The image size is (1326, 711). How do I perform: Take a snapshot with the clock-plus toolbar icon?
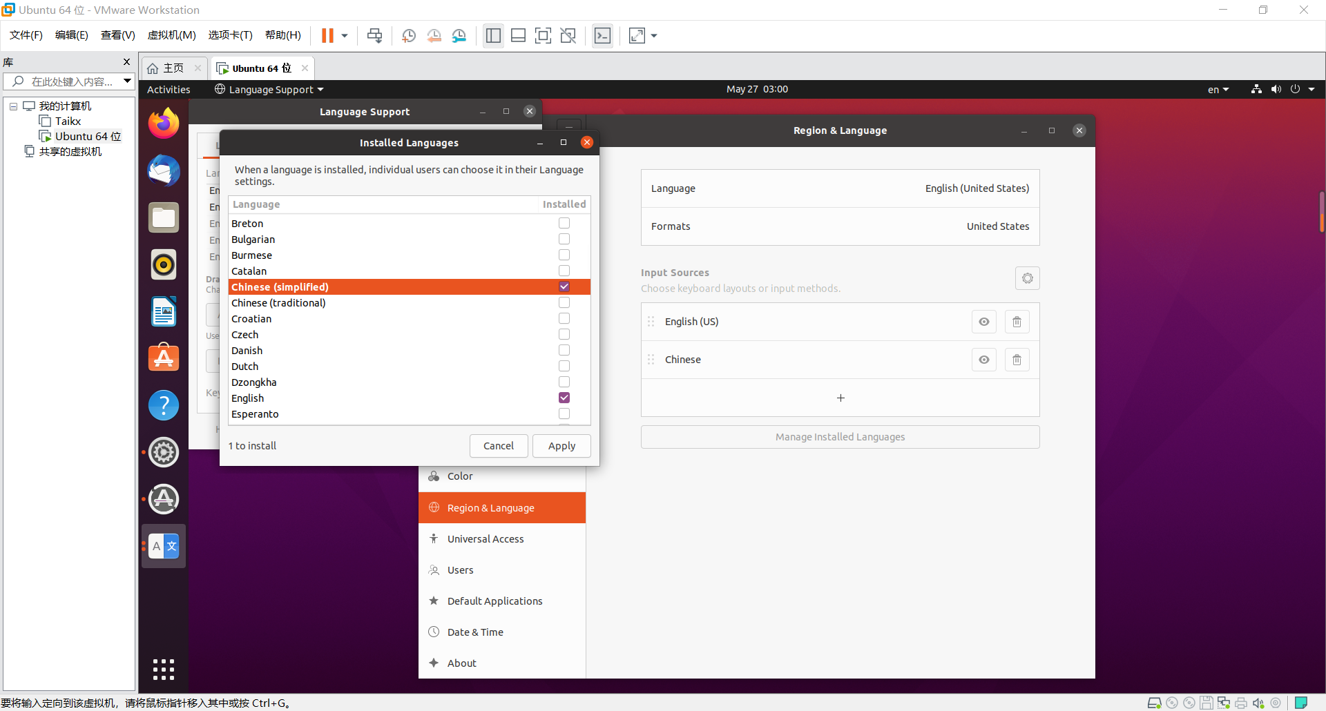pyautogui.click(x=408, y=35)
